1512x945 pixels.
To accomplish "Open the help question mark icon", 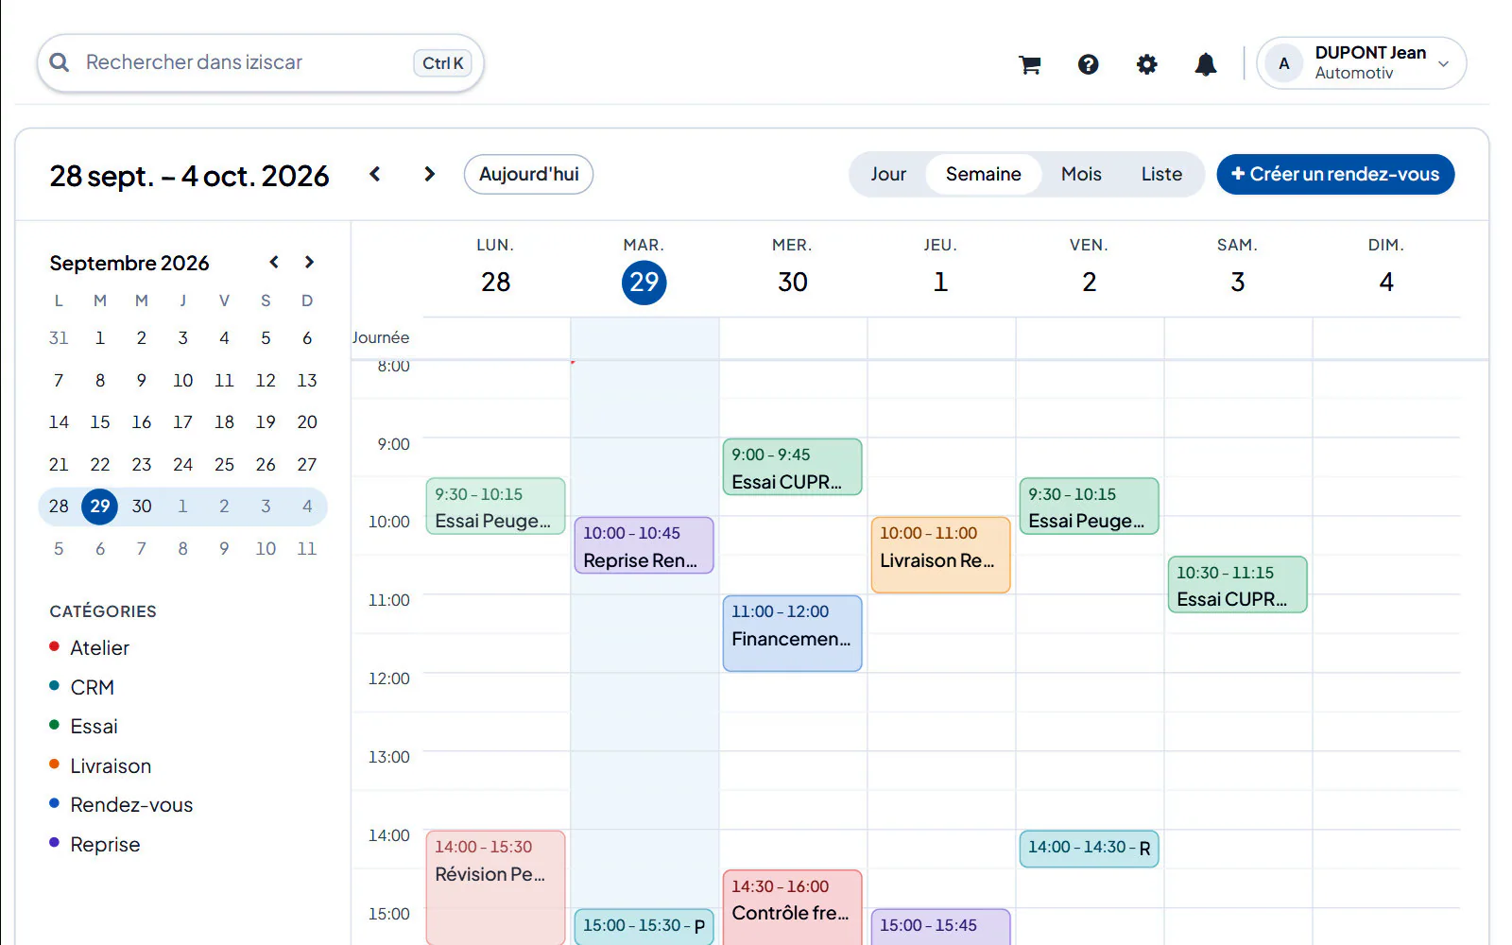I will point(1088,64).
